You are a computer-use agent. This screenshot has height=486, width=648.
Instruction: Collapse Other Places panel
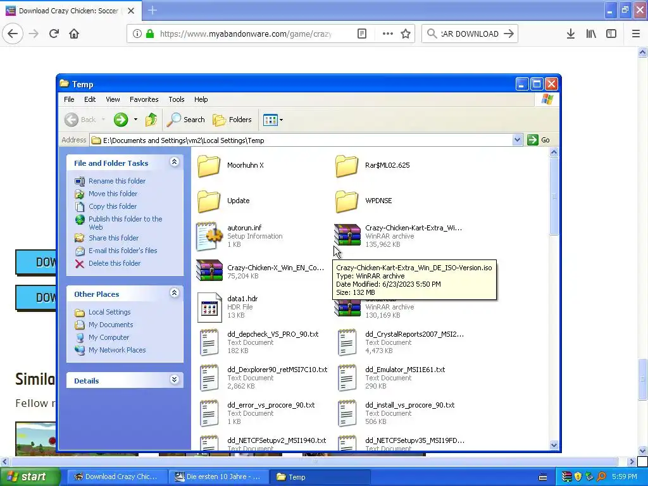click(x=175, y=293)
